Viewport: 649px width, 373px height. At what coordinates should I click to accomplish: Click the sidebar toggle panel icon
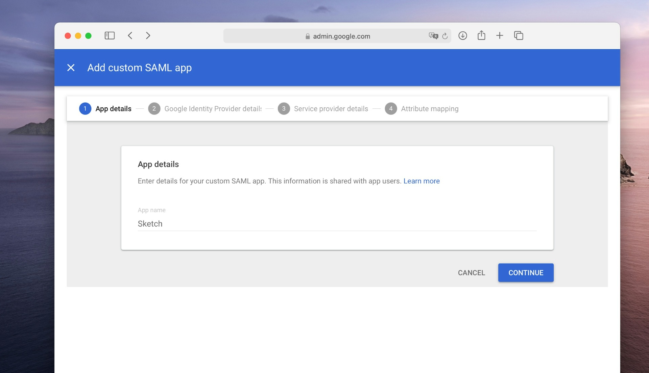[x=110, y=35]
